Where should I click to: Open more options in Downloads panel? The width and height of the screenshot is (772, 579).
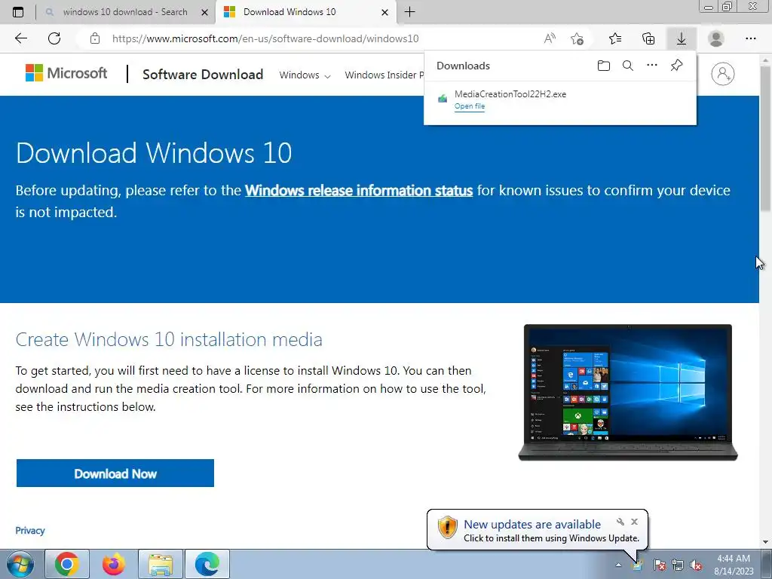click(652, 65)
